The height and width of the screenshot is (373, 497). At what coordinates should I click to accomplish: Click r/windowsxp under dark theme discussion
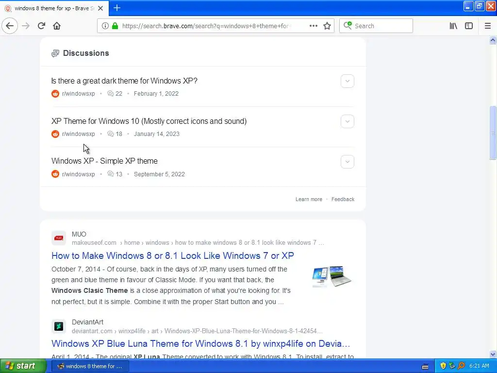(78, 94)
